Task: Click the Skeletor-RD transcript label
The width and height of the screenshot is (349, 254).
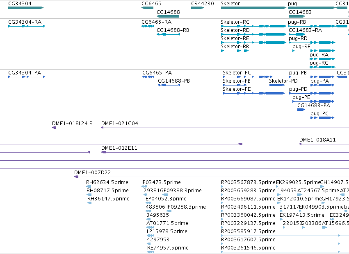Action: [235, 30]
